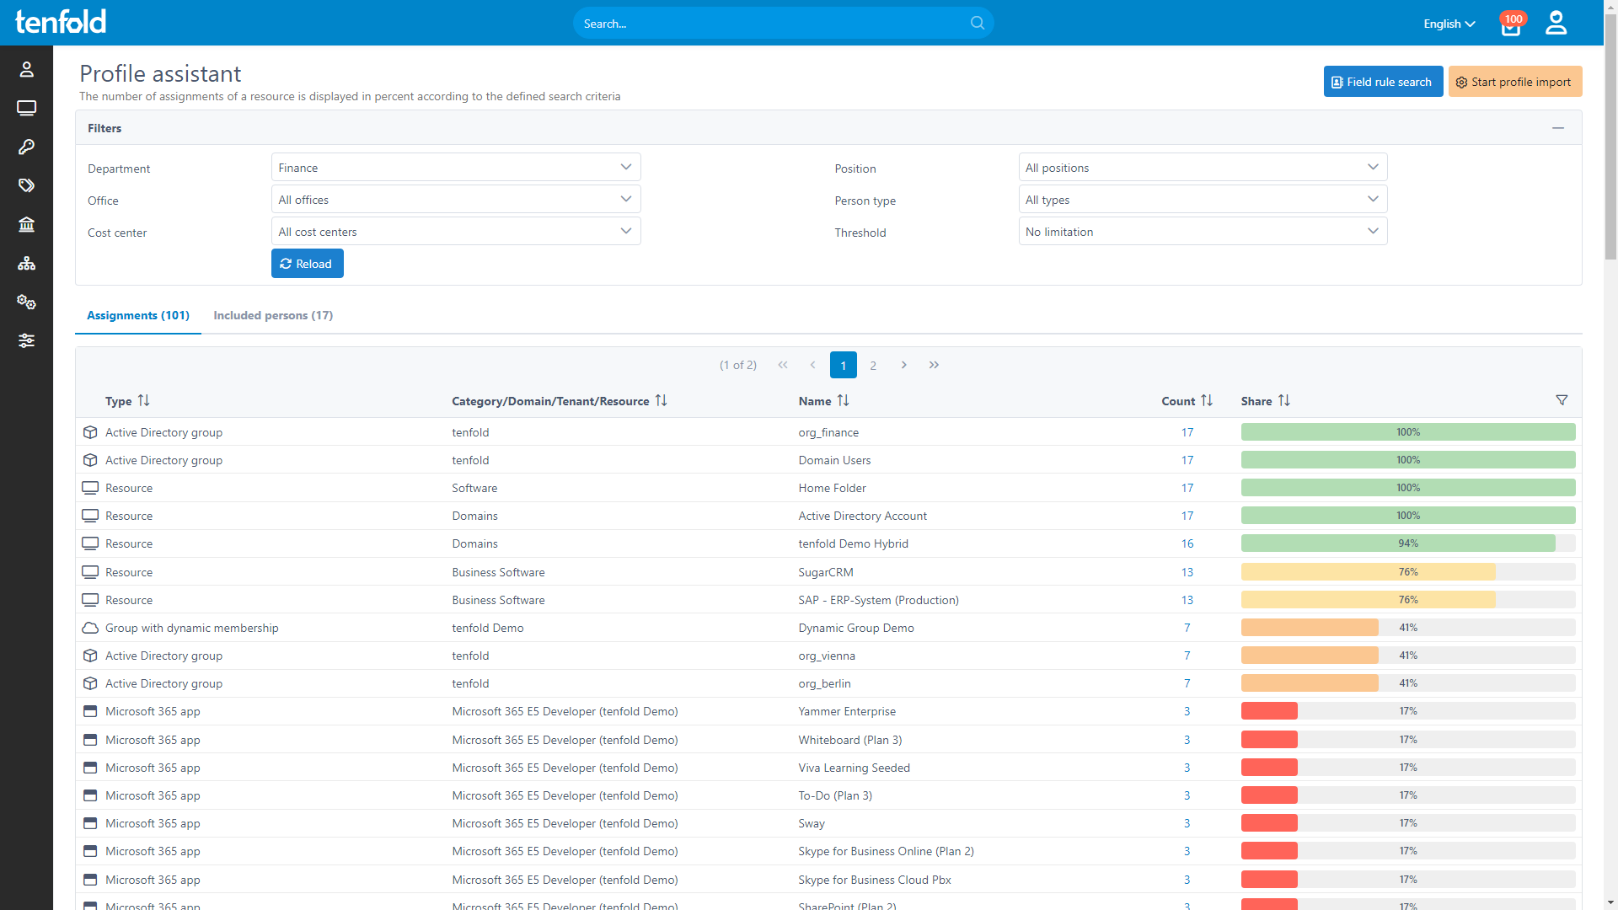
Task: Click the table filter funnel icon
Action: pos(1562,400)
